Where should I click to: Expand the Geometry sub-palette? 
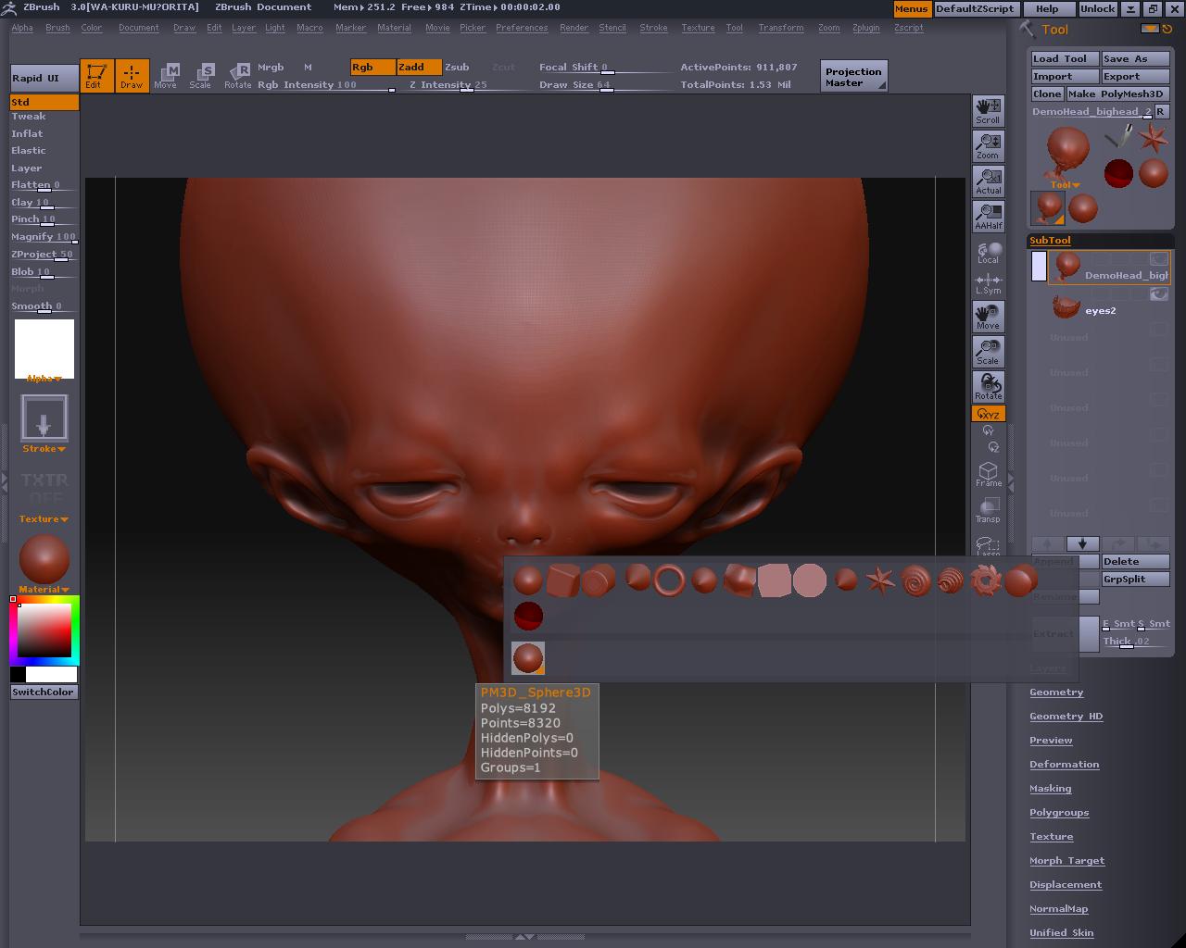[1056, 692]
